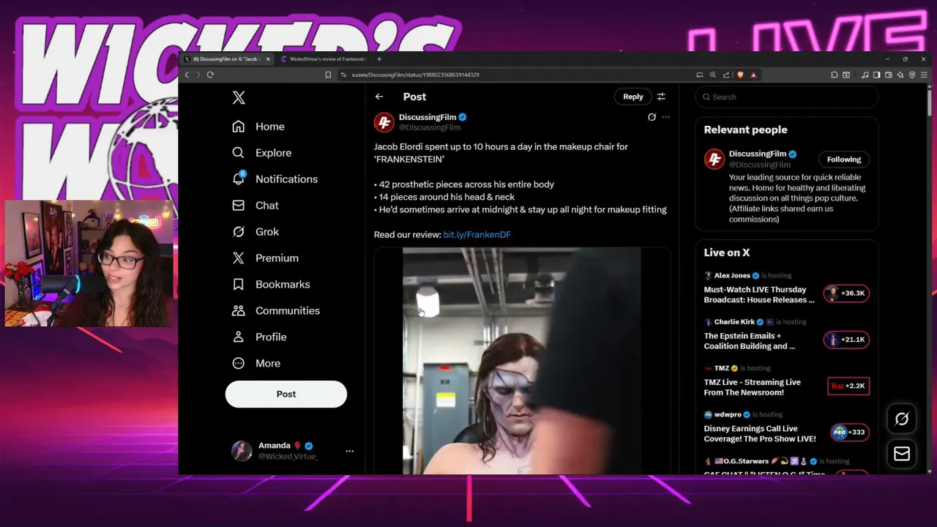The height and width of the screenshot is (527, 937).
Task: Play the Frankenstein makeup video
Action: click(522, 361)
